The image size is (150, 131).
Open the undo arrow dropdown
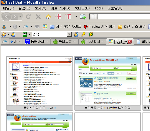click(x=31, y=27)
